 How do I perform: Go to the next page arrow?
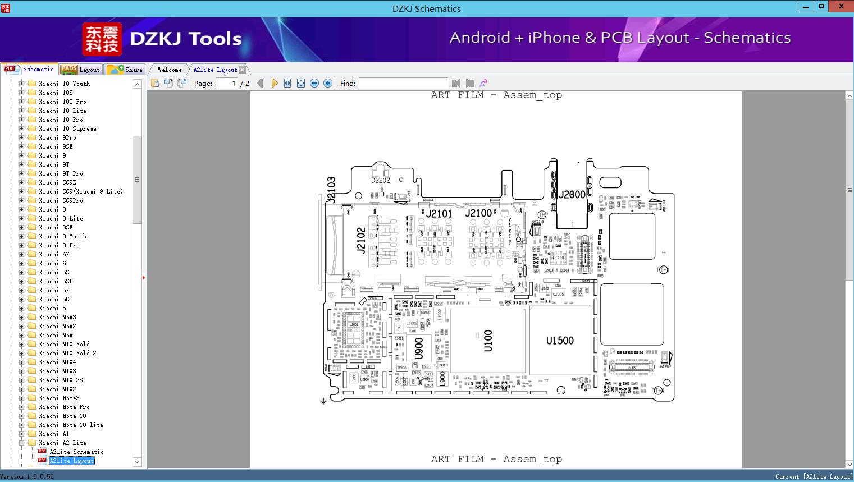tap(274, 83)
